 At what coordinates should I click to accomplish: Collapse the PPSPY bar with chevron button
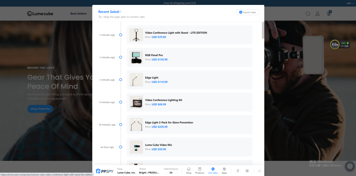259,171
